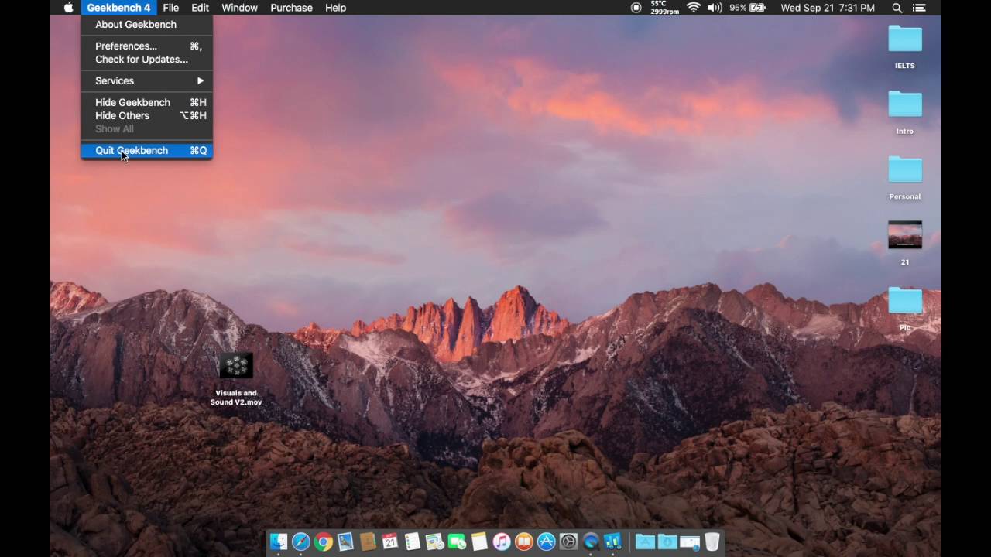
Task: Open the volume control in menu bar
Action: (715, 8)
